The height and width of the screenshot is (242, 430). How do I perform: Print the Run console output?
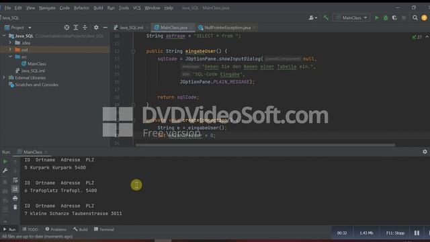[x=15, y=198]
